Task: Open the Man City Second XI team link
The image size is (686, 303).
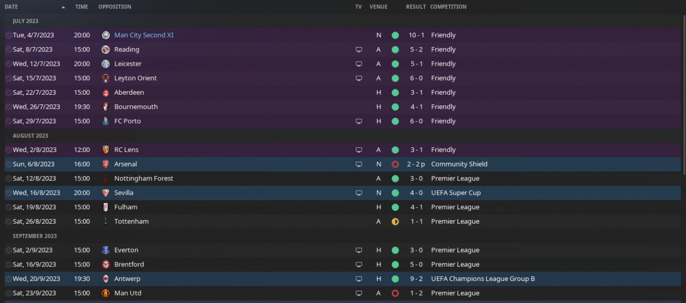Action: coord(144,35)
